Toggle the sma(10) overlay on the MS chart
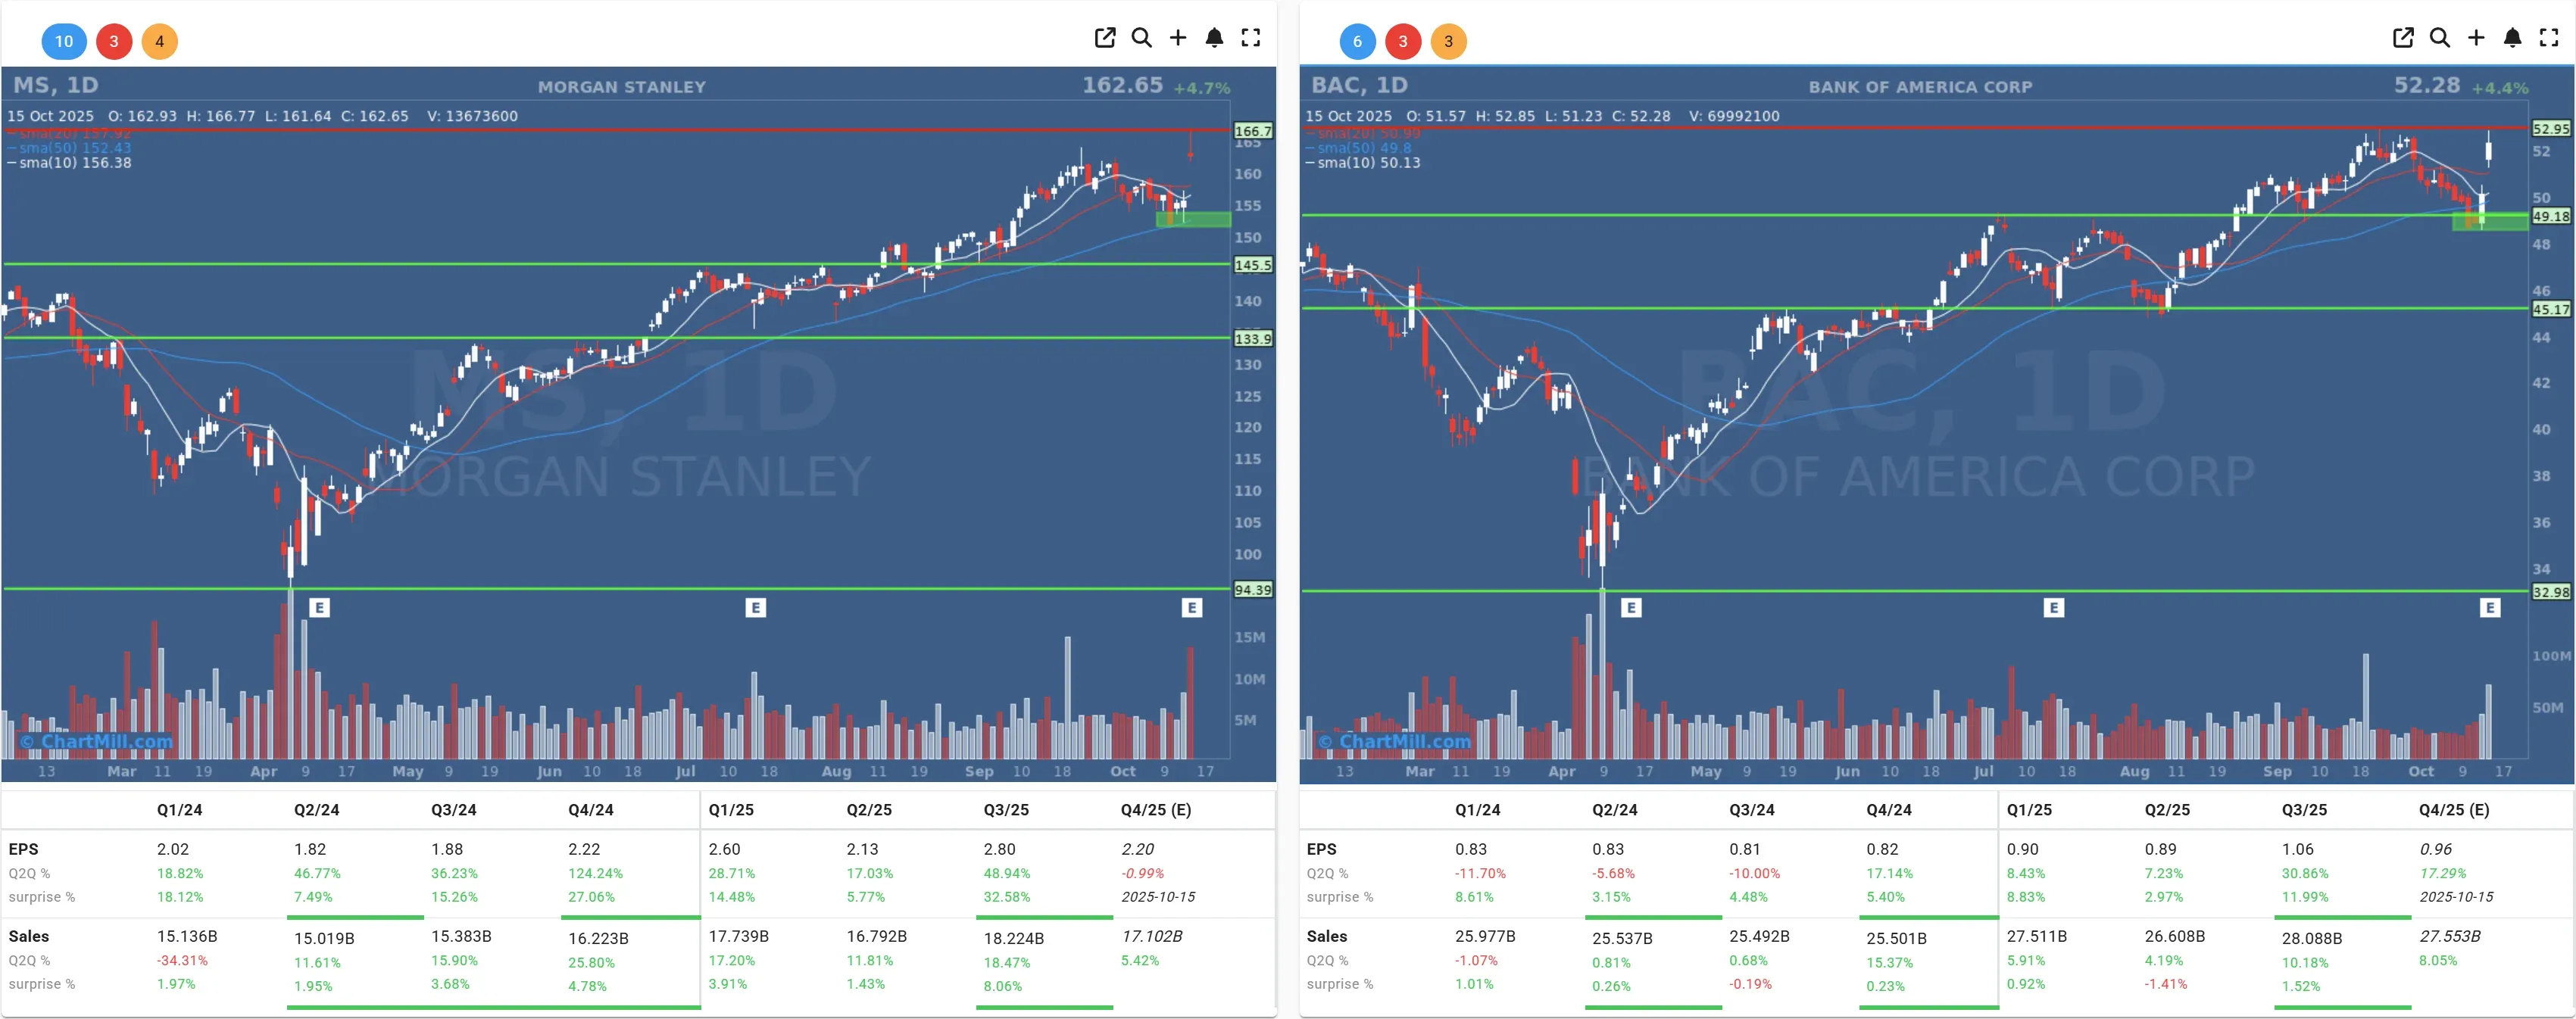 coord(60,162)
